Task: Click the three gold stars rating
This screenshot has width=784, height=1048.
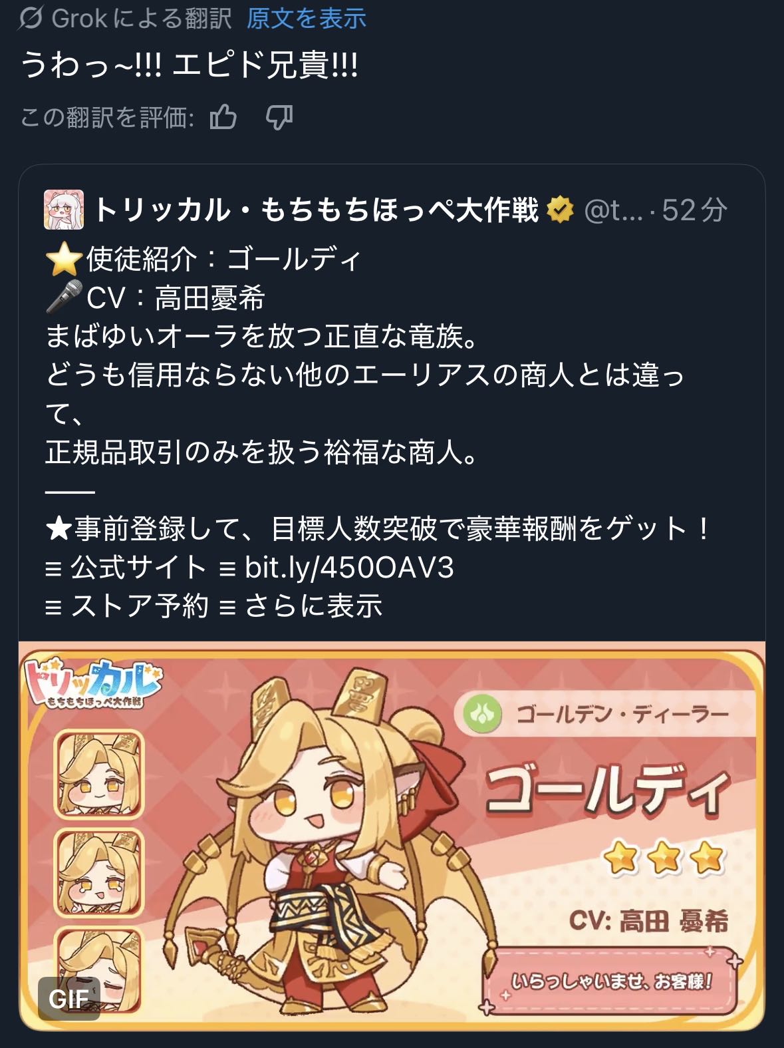Action: (x=664, y=858)
